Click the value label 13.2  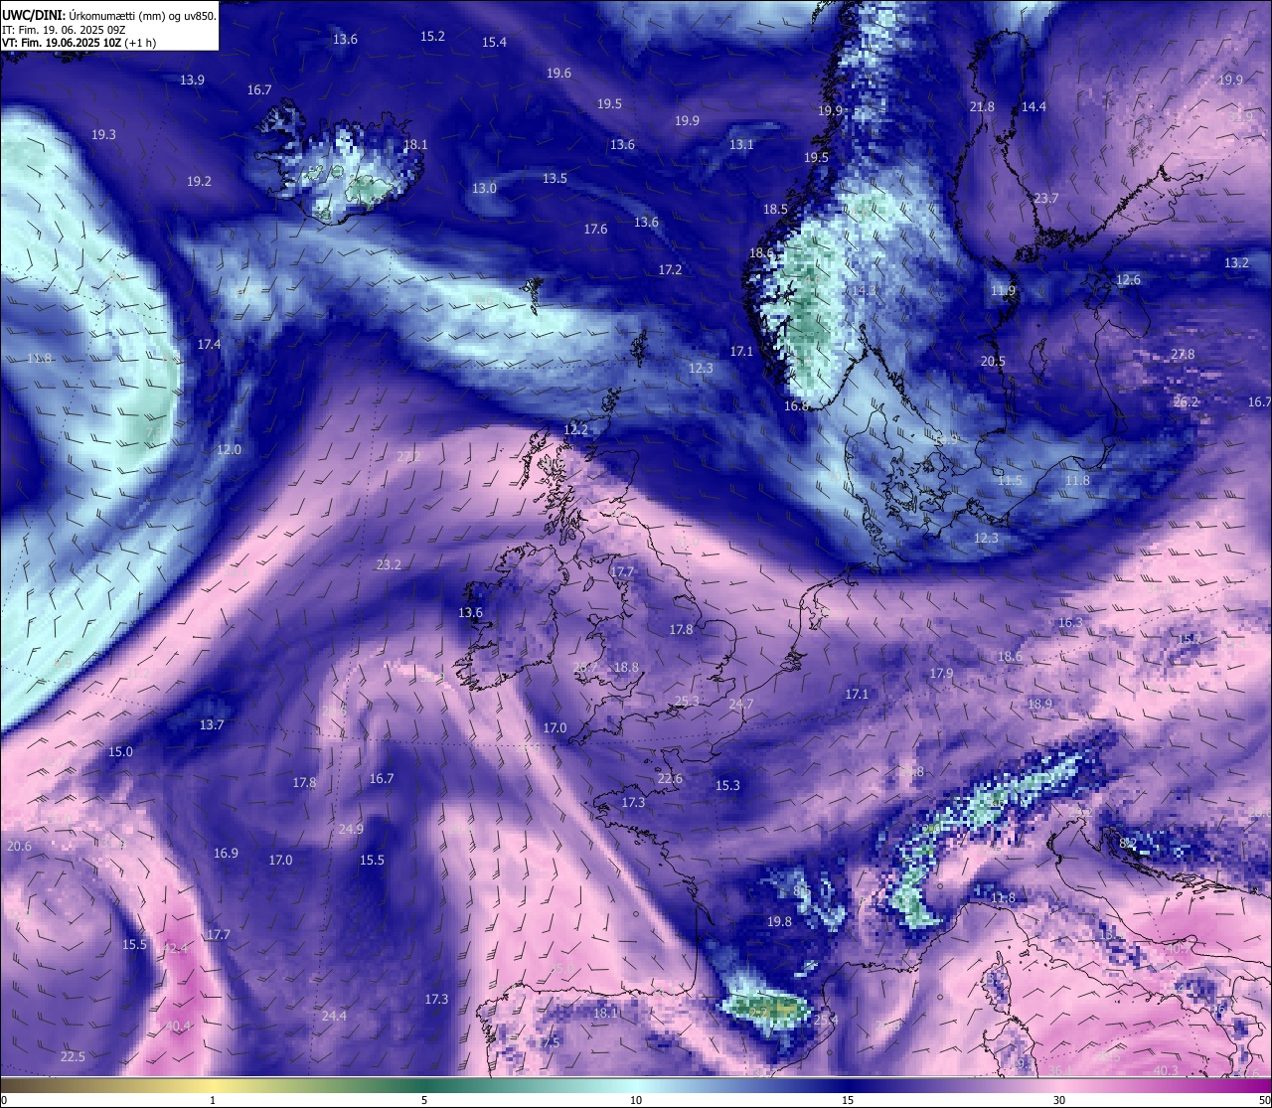(1236, 263)
